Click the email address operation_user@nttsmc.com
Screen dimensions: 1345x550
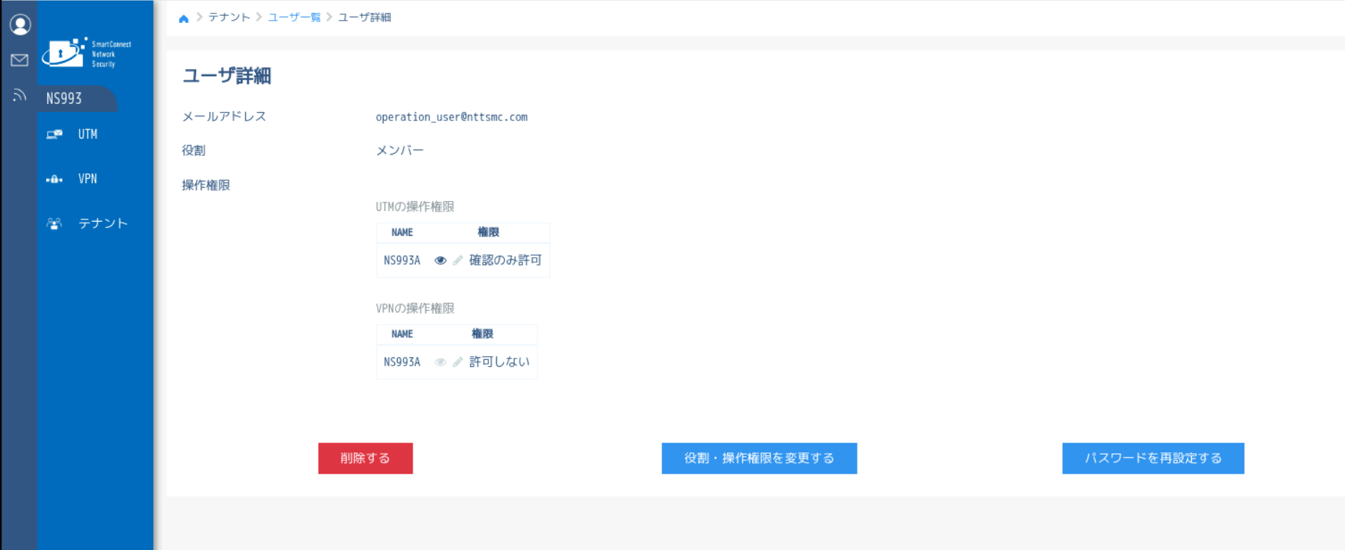[452, 117]
